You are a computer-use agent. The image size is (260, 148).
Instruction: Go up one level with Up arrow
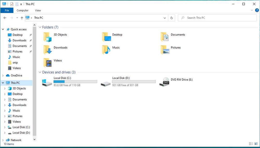pos(22,18)
